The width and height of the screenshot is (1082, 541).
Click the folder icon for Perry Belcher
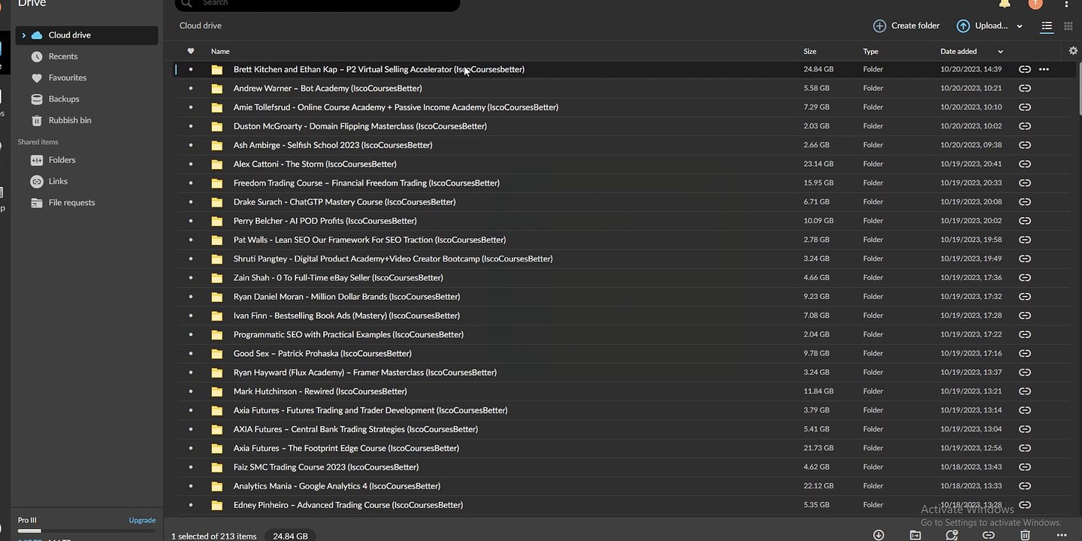point(217,221)
